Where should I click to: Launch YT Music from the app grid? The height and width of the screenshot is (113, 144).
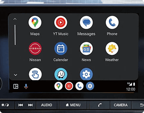(61, 22)
